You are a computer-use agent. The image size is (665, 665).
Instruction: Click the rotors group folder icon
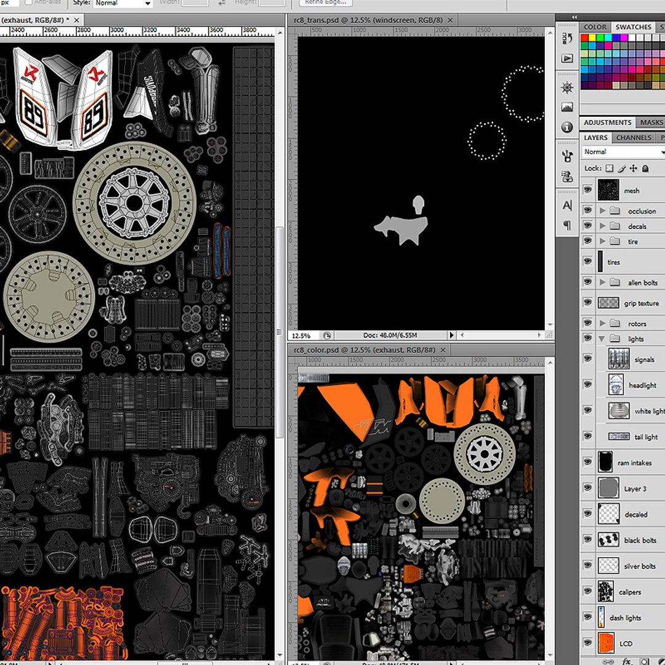615,324
